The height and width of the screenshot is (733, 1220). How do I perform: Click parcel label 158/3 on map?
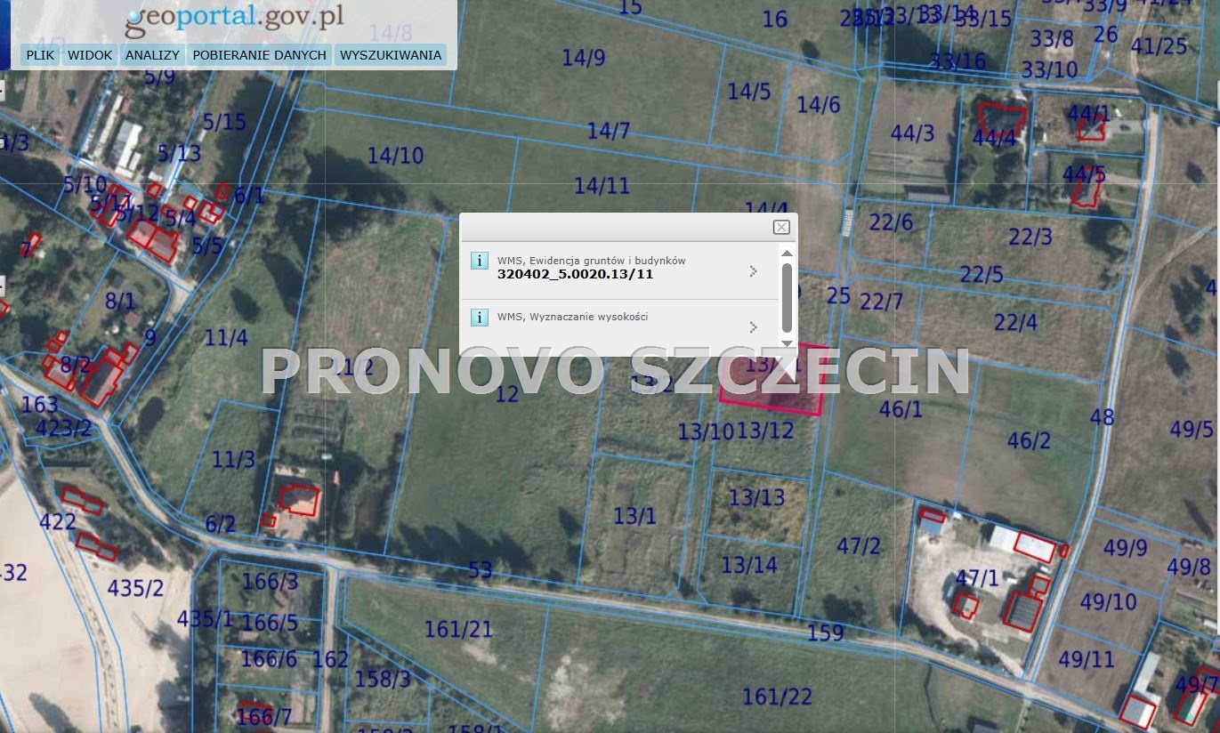[384, 679]
